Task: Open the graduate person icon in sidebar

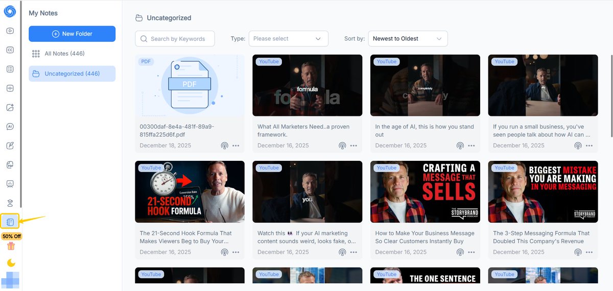Action: [10, 203]
